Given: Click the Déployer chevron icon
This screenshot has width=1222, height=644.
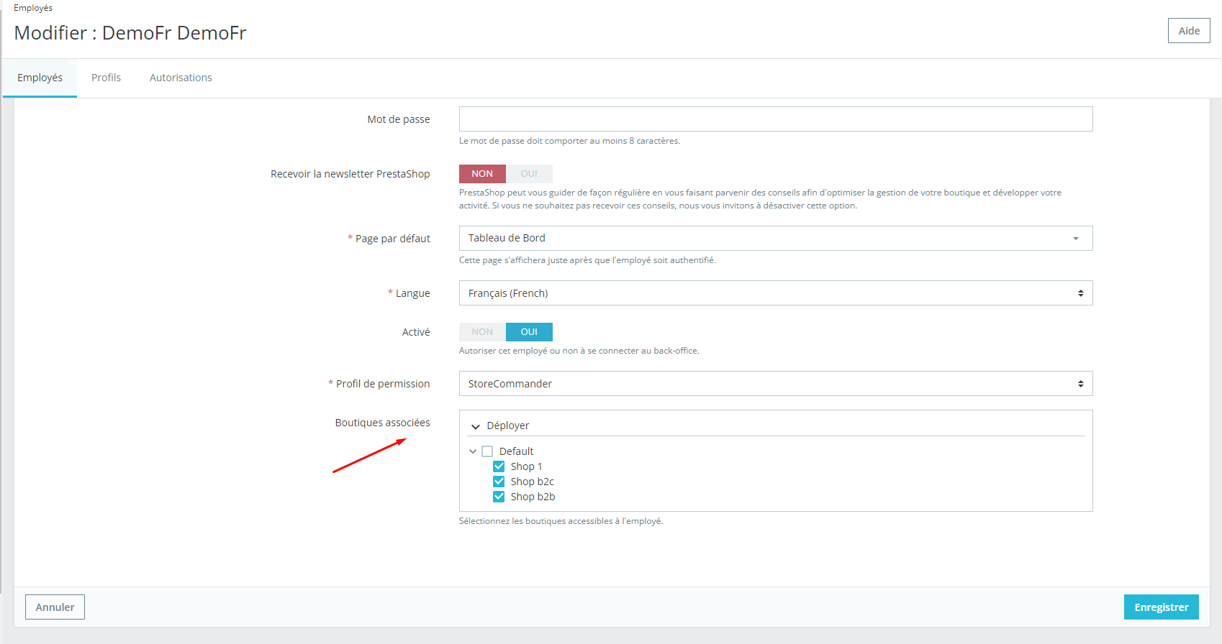Looking at the screenshot, I should point(475,426).
